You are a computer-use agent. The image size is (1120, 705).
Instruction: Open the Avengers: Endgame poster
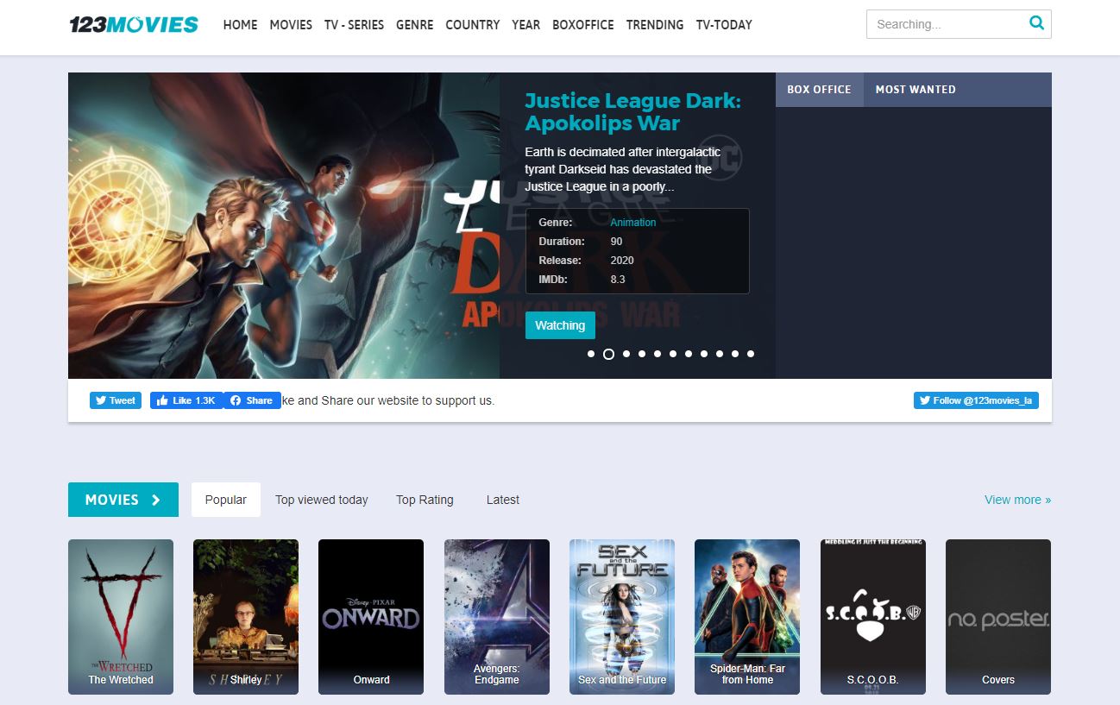click(497, 617)
